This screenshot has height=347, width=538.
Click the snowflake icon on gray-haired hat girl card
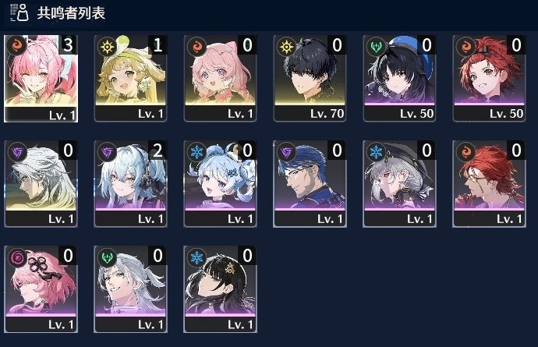(x=376, y=151)
